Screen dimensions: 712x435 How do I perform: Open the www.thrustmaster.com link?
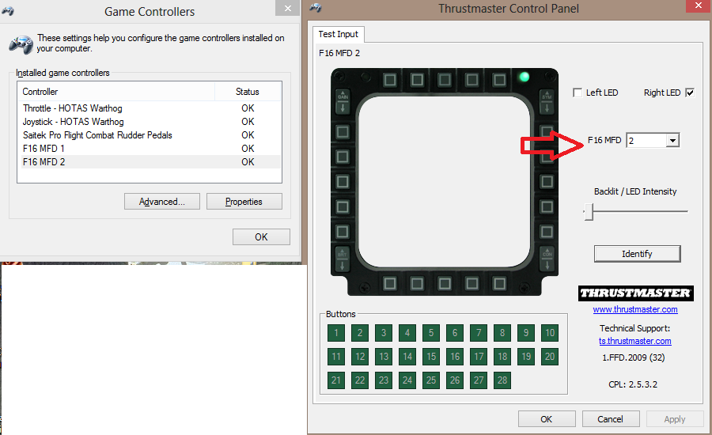[634, 309]
